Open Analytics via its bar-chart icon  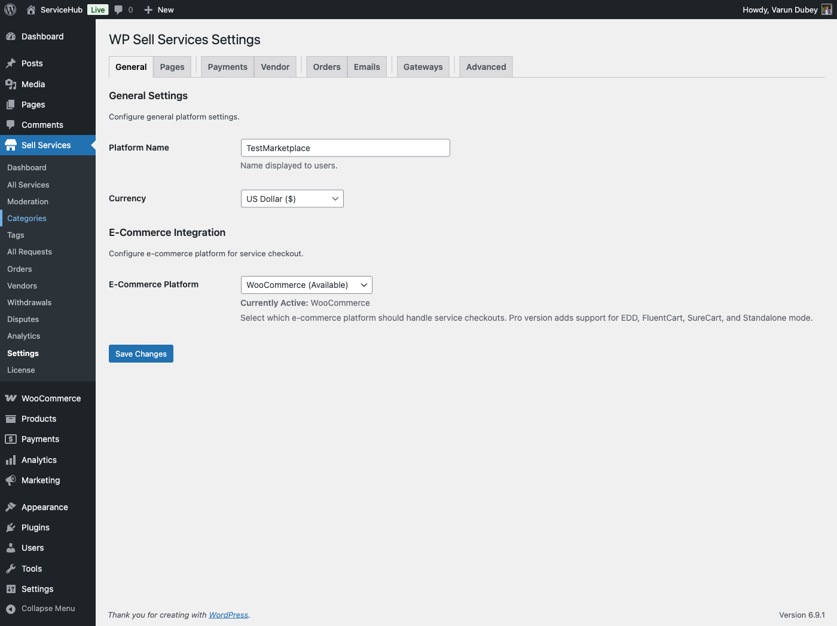click(x=11, y=459)
